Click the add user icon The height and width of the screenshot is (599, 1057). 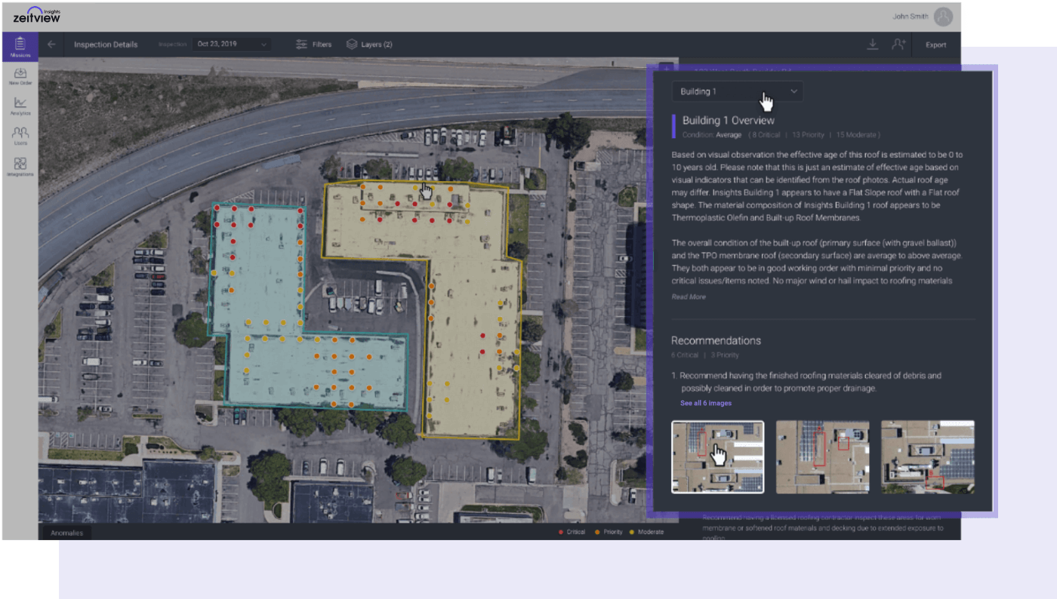click(898, 45)
